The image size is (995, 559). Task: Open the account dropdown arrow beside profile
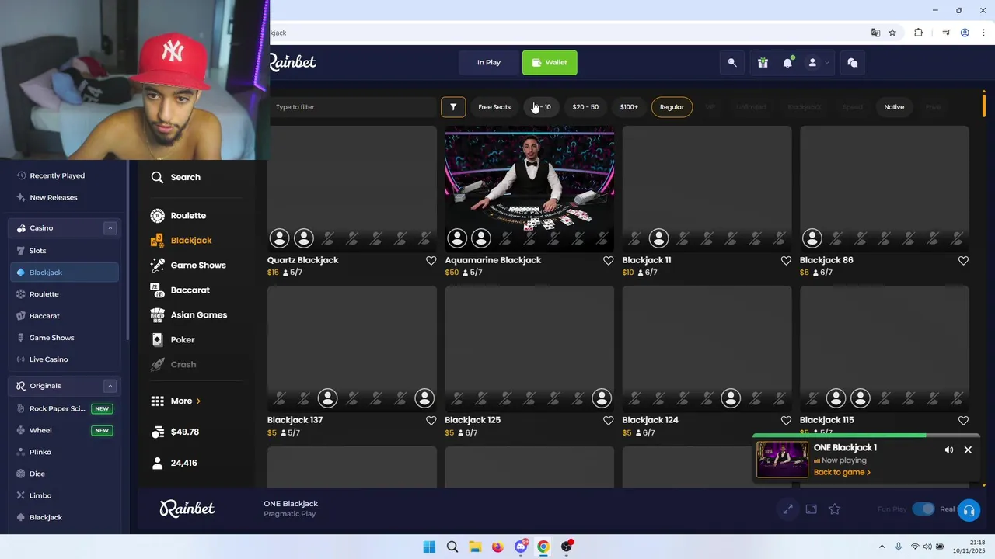click(827, 63)
